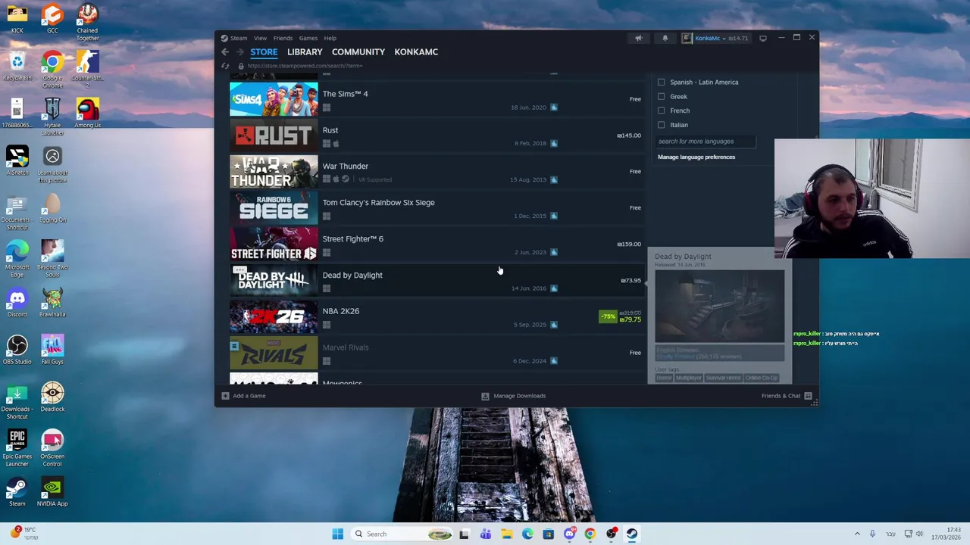
Task: Click NBA 2K26 -75% discount badge
Action: pyautogui.click(x=608, y=316)
